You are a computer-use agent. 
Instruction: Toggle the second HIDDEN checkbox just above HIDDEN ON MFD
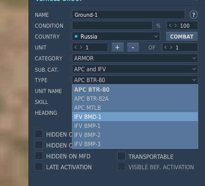click(39, 145)
